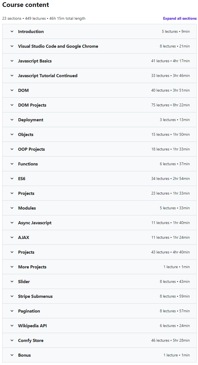Open the OOP Projects section title
Viewport: 198px width, 365px height.
click(x=31, y=149)
